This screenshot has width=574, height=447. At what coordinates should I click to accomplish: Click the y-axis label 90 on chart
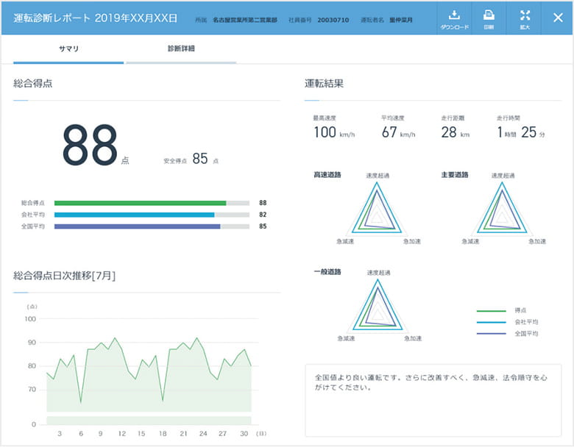32,343
